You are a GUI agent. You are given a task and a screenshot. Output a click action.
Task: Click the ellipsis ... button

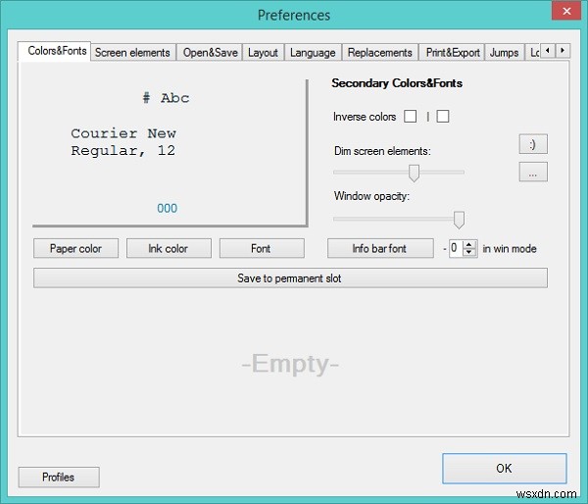coord(533,172)
